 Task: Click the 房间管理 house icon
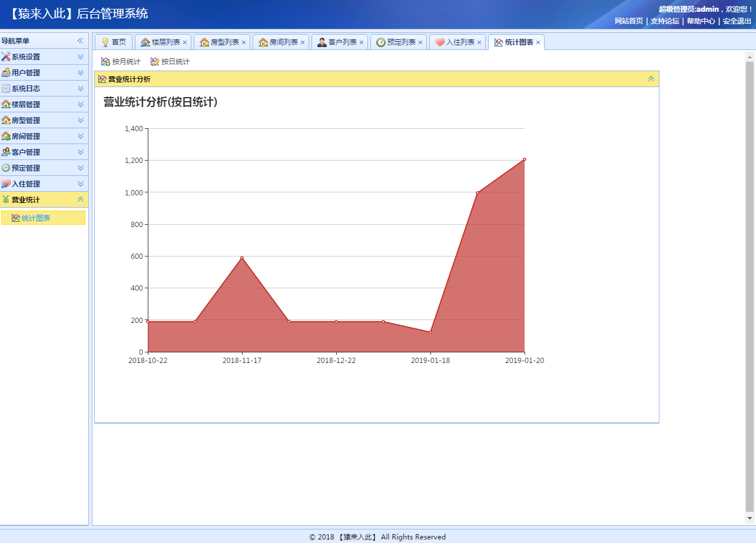coord(6,136)
